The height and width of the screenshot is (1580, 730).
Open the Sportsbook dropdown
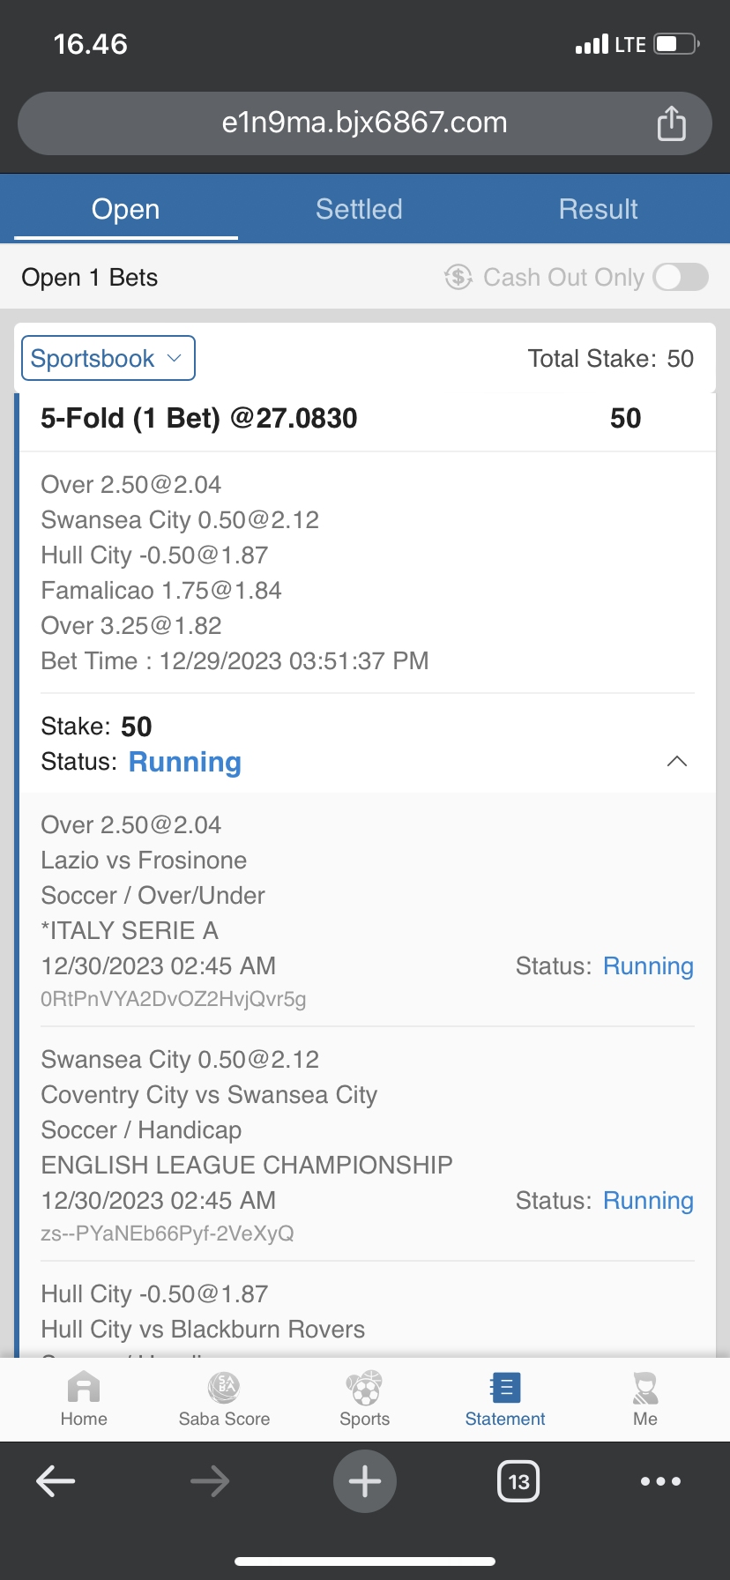pyautogui.click(x=108, y=359)
